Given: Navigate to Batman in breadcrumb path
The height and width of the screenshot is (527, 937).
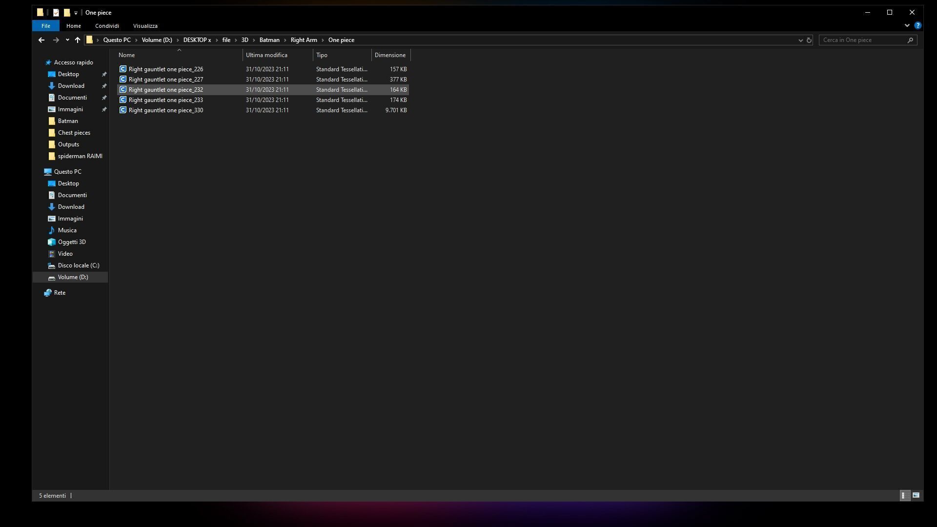Looking at the screenshot, I should [269, 40].
